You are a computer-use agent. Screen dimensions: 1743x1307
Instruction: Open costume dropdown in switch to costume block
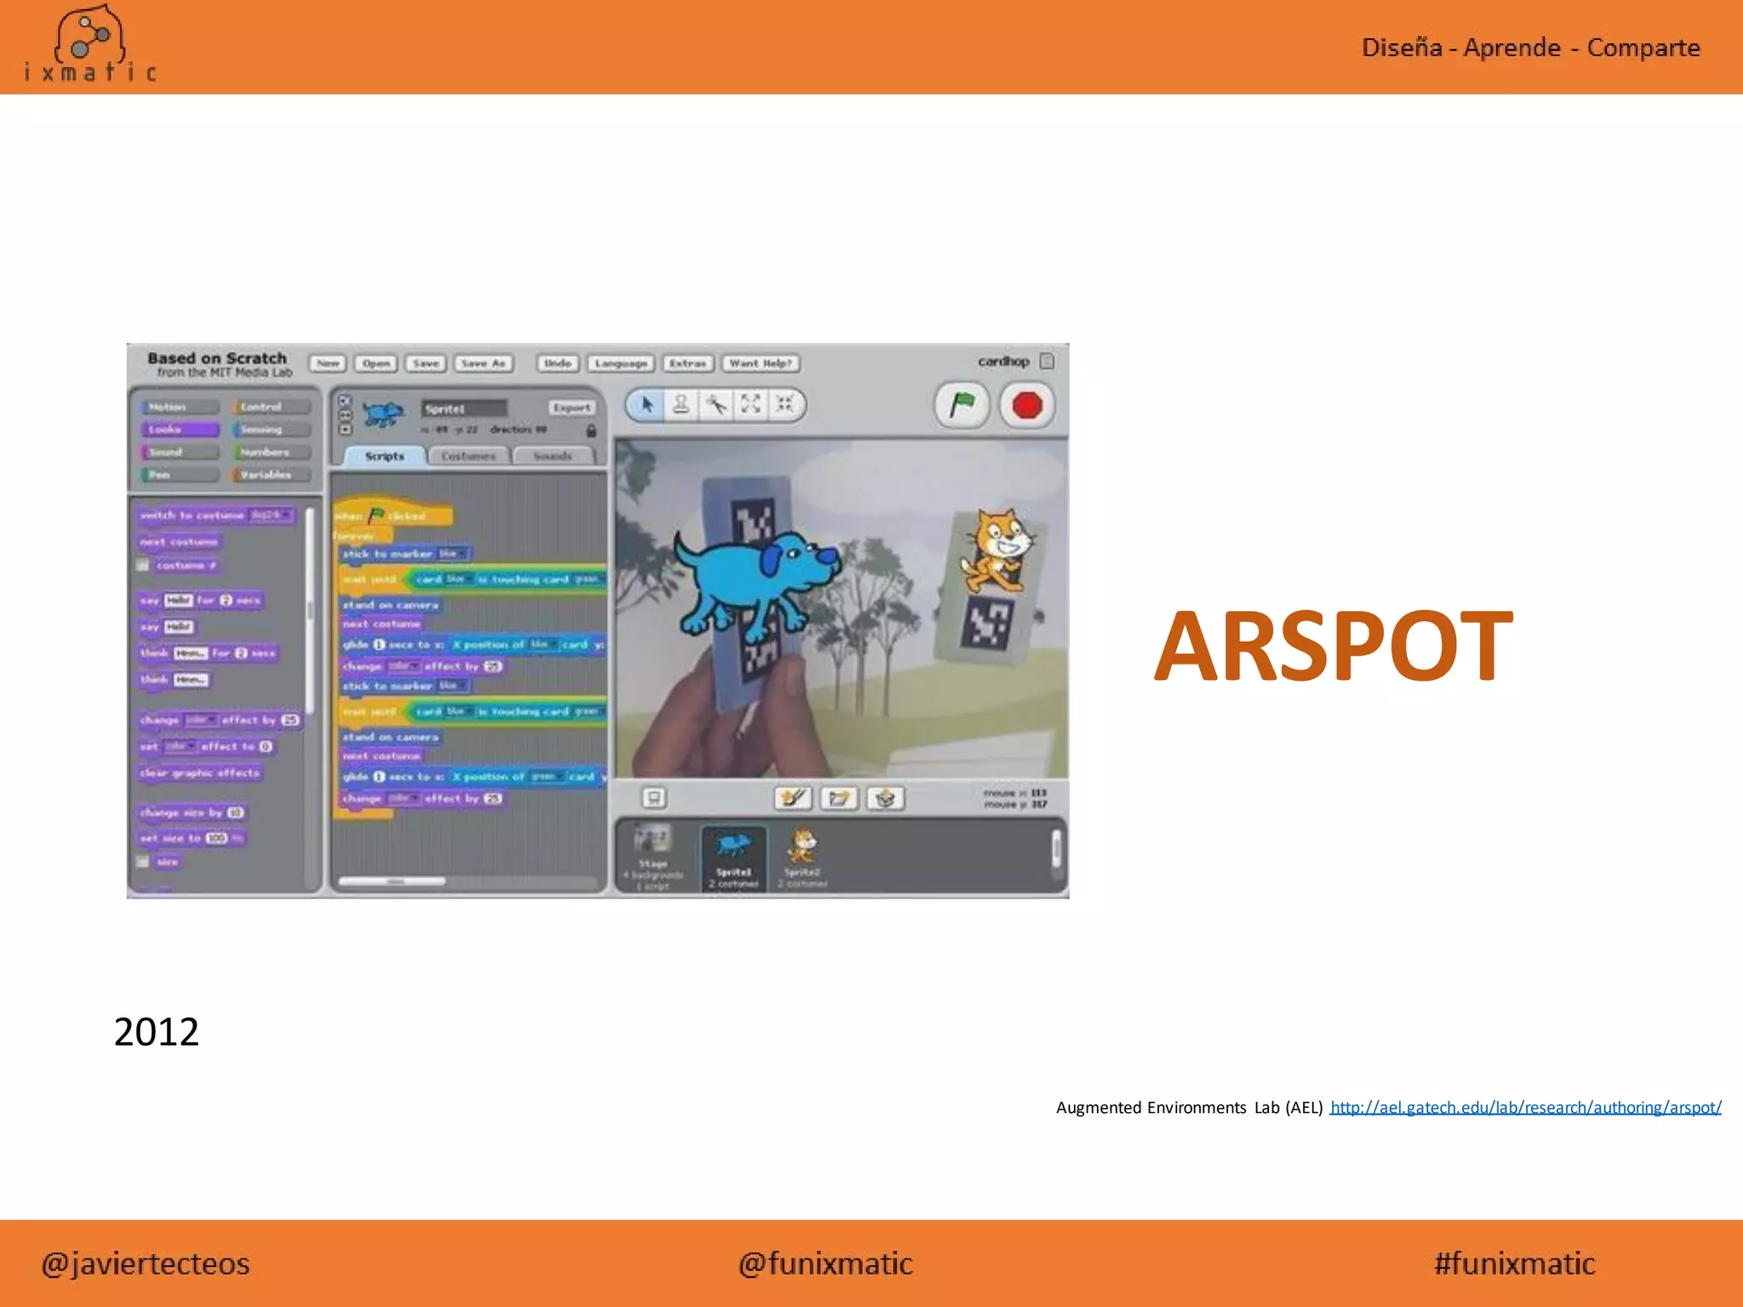coord(271,515)
